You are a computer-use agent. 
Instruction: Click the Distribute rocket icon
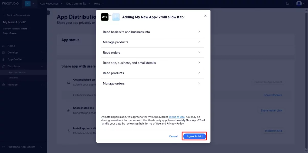tap(3, 66)
